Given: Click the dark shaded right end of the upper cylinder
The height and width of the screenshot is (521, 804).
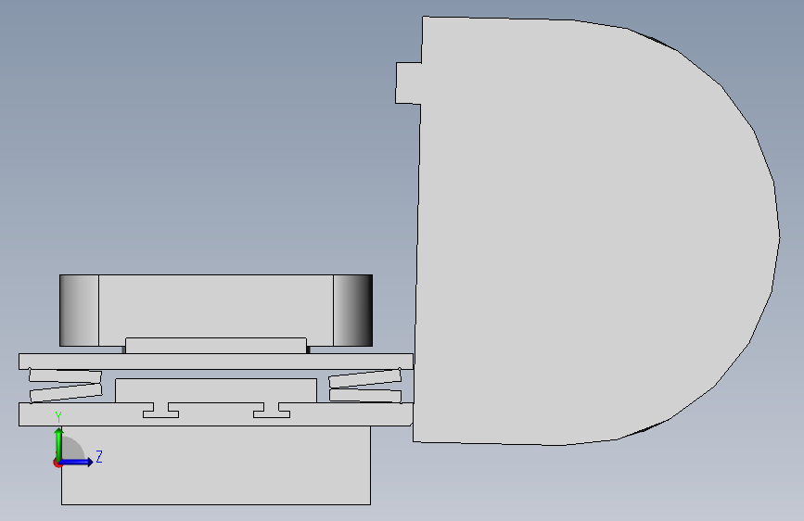Looking at the screenshot, I should point(352,311).
